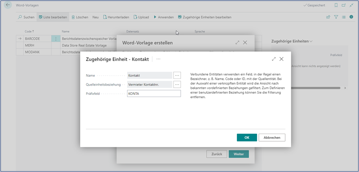Run the Anwenden action

(x=163, y=17)
